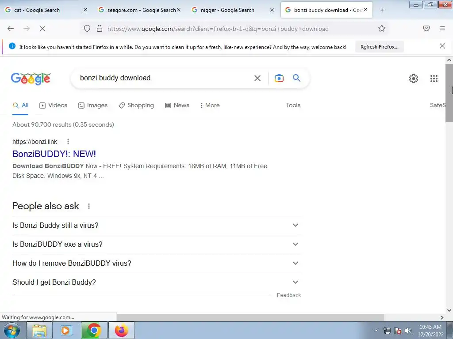Open the volume speaker tray icon
Screen dimensions: 453x339
[x=408, y=331]
